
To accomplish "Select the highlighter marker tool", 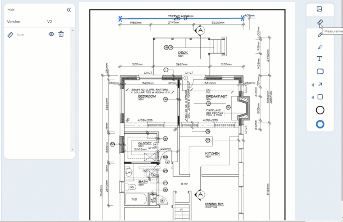I will pos(320,47).
